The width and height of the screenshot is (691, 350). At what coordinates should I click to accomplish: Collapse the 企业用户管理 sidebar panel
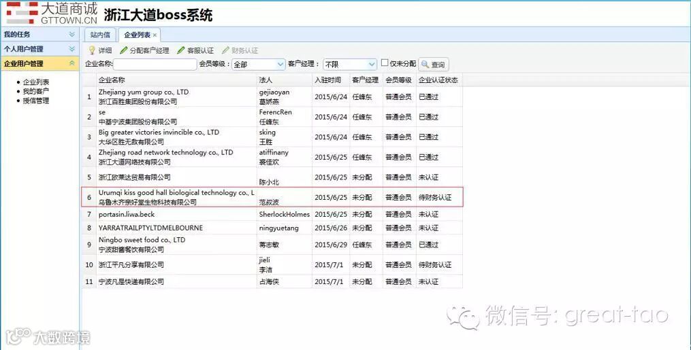point(39,63)
